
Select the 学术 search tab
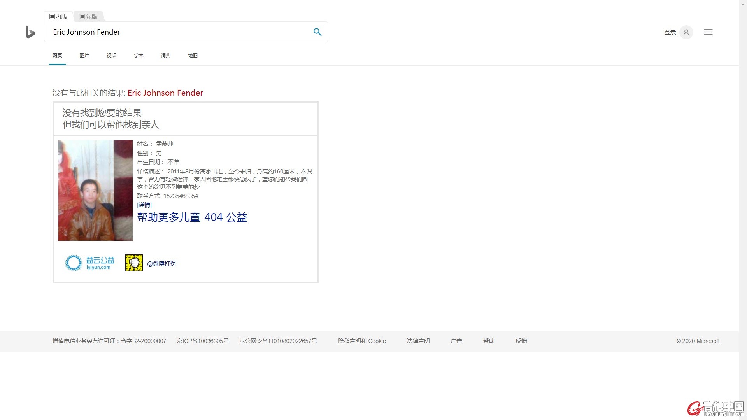tap(139, 55)
